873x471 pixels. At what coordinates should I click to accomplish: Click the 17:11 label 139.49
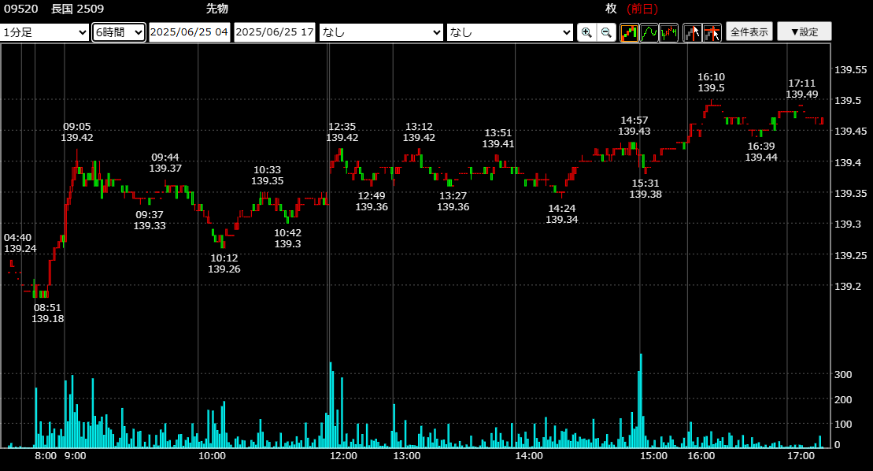[x=801, y=88]
